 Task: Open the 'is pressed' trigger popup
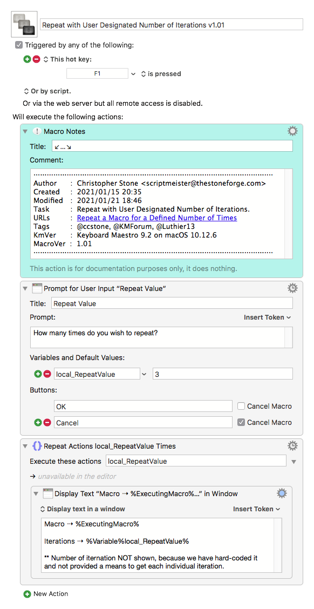point(161,74)
